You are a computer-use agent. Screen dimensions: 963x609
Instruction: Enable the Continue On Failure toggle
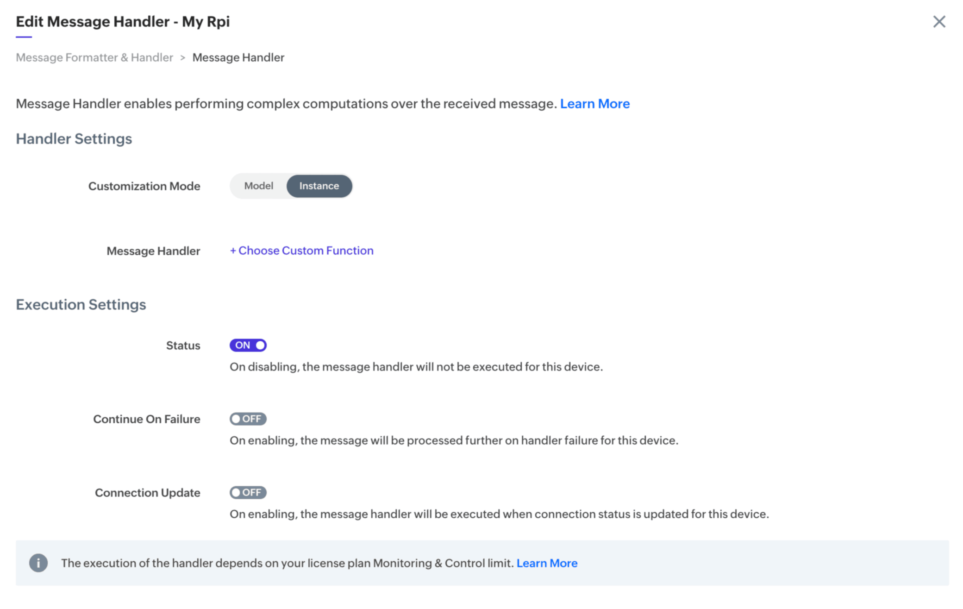click(248, 419)
